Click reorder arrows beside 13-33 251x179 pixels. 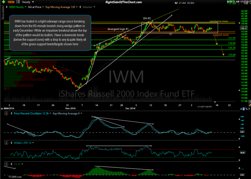pos(11,164)
